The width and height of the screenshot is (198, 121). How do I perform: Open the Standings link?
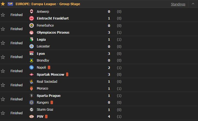[178, 4]
